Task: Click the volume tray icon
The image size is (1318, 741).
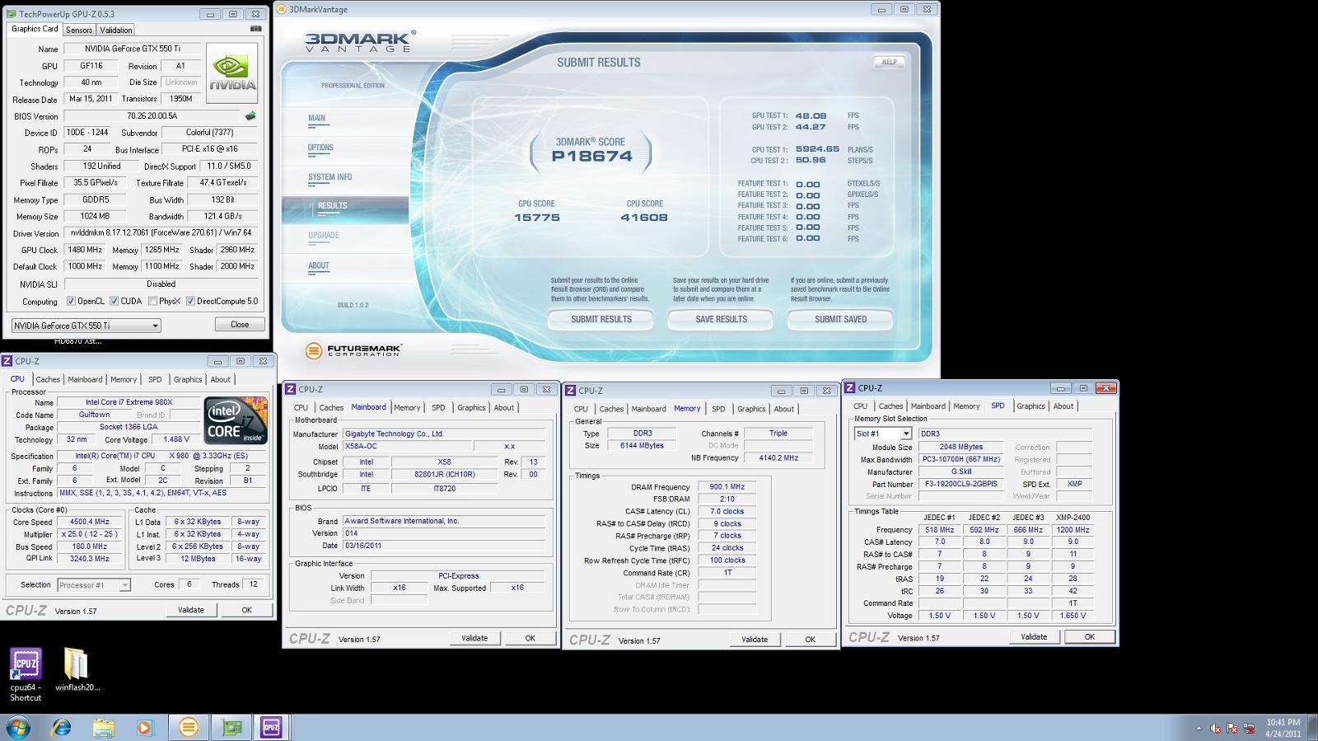Action: click(x=1215, y=729)
